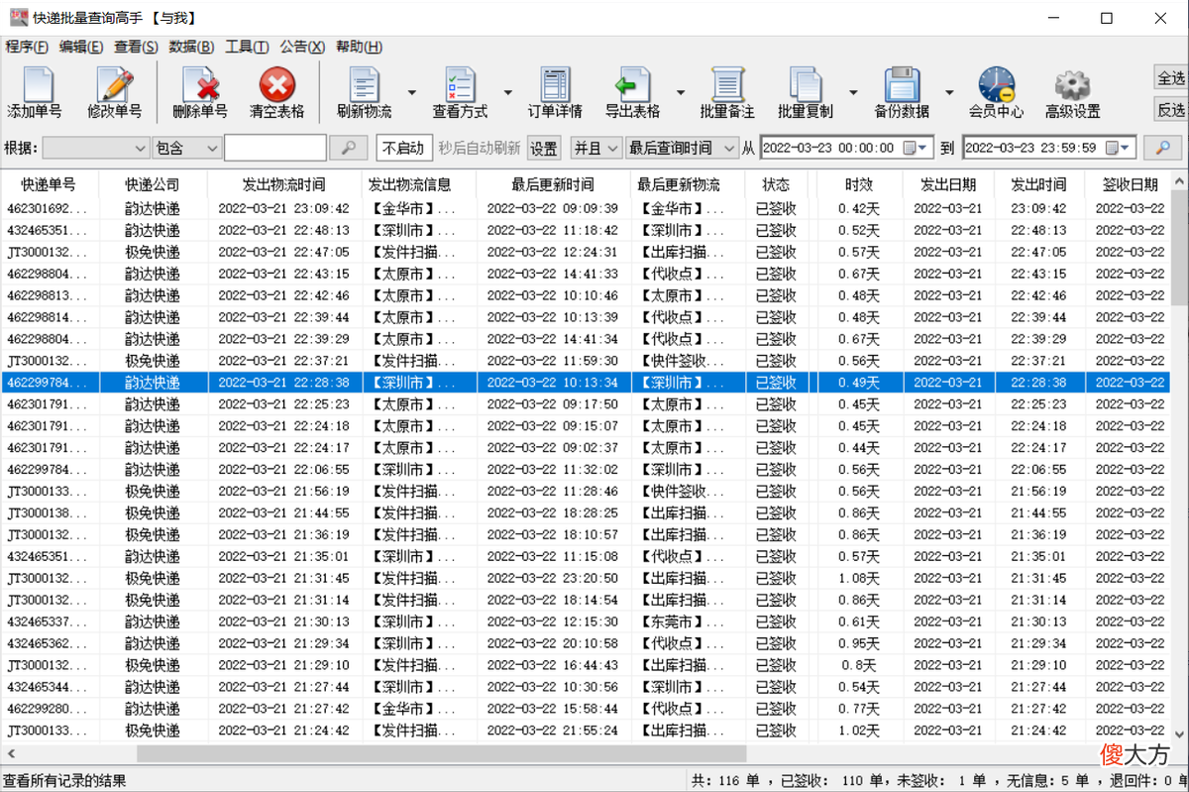Click the highlighted row 2022-03-21 22:28:38
Screen dimensions: 1189x792
coord(585,383)
